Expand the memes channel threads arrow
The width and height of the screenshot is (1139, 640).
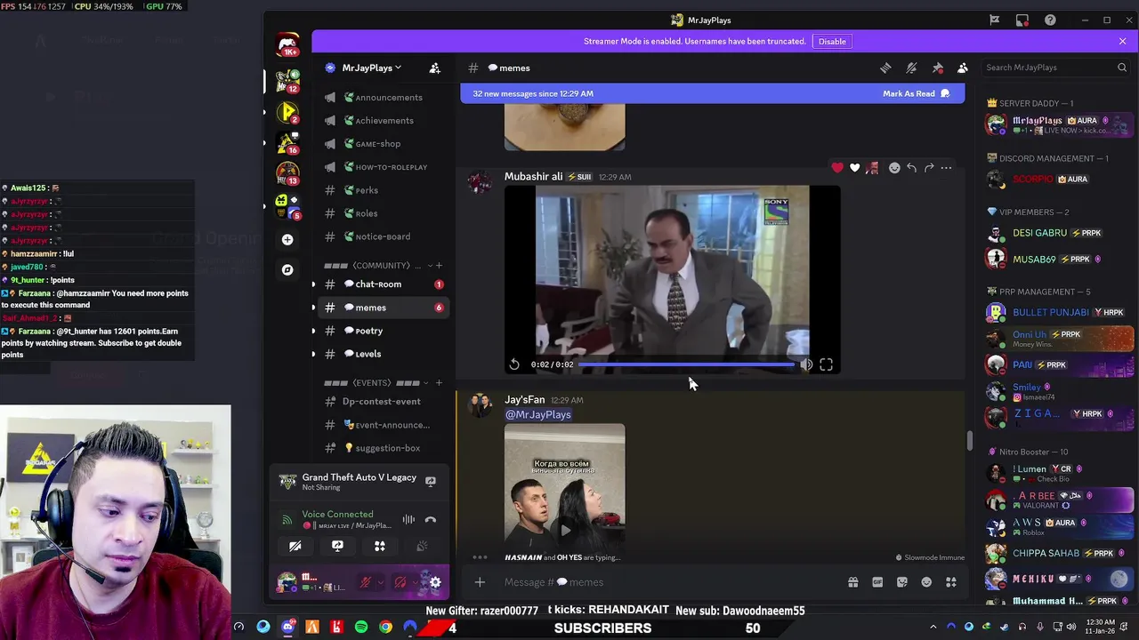coord(313,308)
